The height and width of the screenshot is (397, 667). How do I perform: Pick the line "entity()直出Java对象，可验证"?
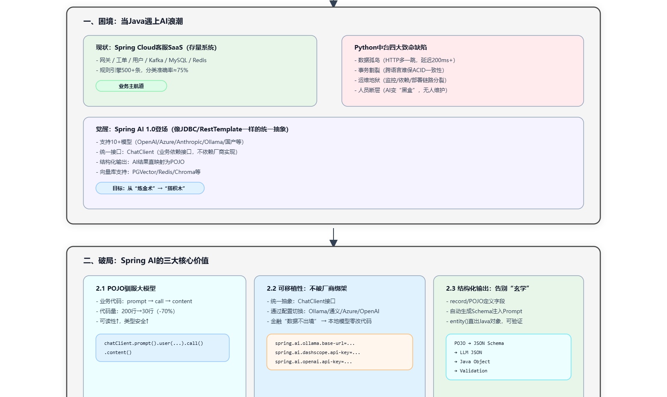(x=484, y=321)
